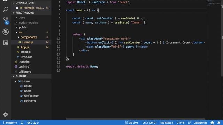Open the .gitignore file
Image resolution: width=223 pixels, height=125 pixels.
(x=25, y=72)
